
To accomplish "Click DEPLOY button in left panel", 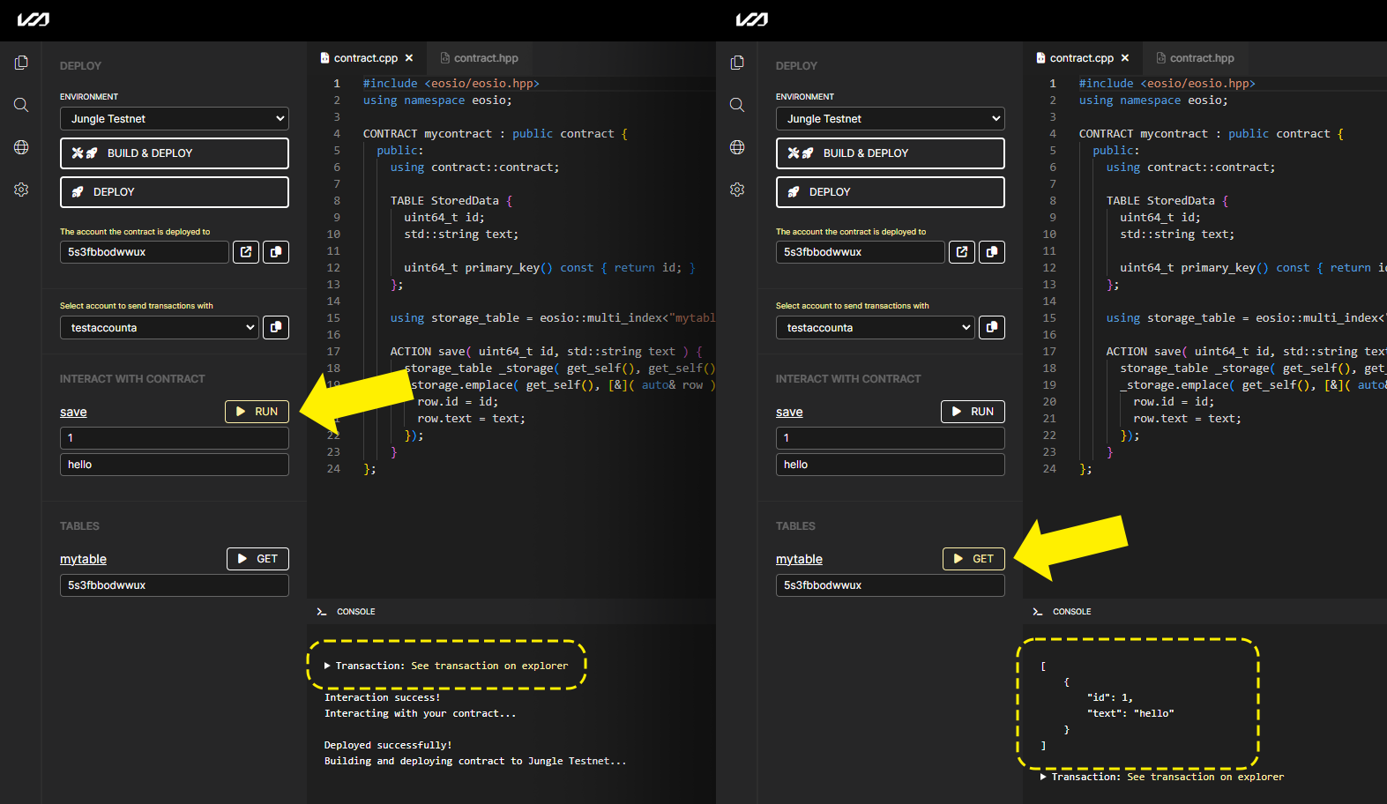I will tap(175, 192).
